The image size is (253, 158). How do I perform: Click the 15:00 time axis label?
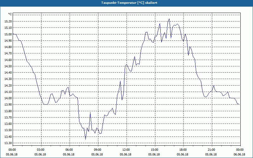[x=155, y=150]
